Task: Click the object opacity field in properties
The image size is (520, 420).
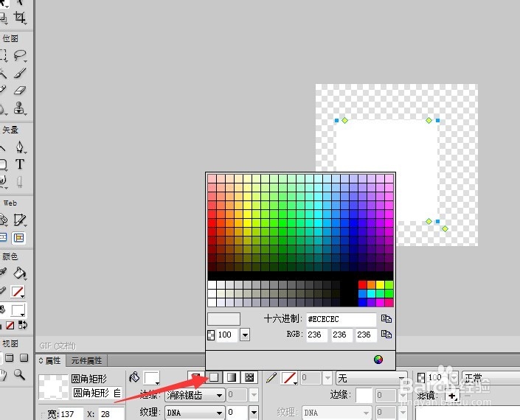Action: (x=437, y=377)
